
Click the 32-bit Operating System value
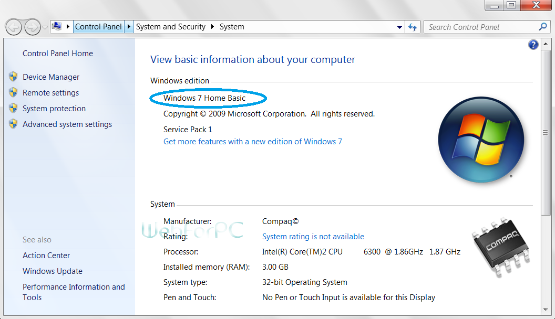305,282
